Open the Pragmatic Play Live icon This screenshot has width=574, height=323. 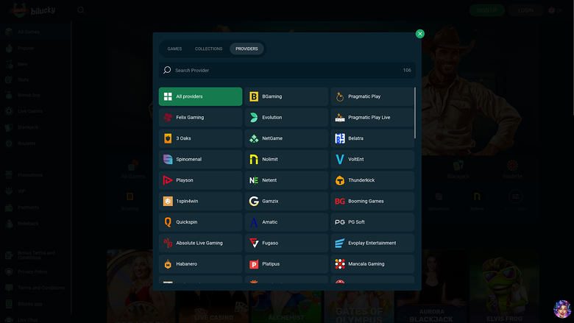click(x=340, y=118)
